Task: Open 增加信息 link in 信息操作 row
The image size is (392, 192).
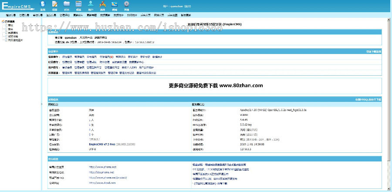Action: (x=67, y=57)
